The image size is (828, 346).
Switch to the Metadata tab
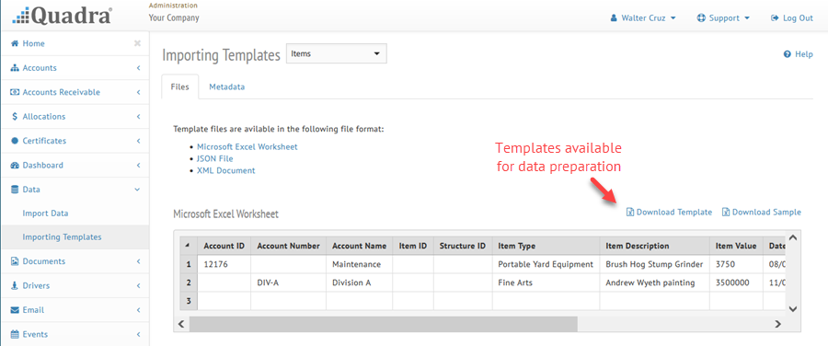tap(226, 87)
